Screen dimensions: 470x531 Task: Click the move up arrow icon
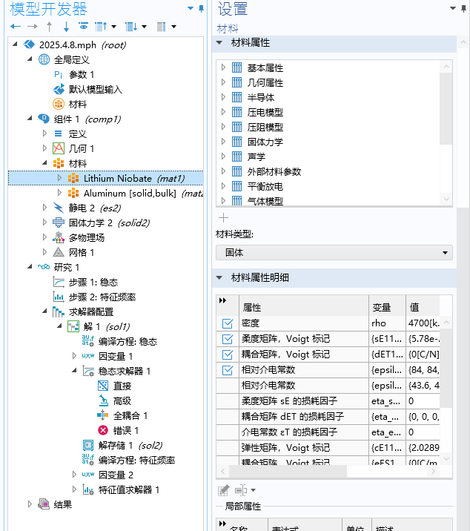click(x=50, y=27)
